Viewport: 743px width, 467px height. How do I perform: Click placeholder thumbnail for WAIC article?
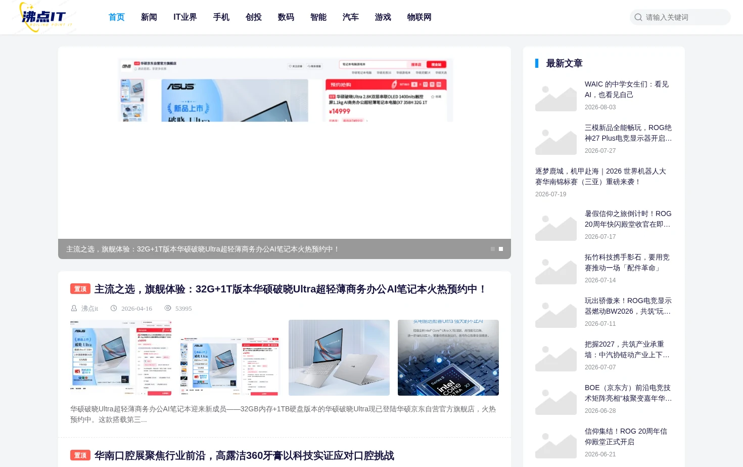[556, 95]
